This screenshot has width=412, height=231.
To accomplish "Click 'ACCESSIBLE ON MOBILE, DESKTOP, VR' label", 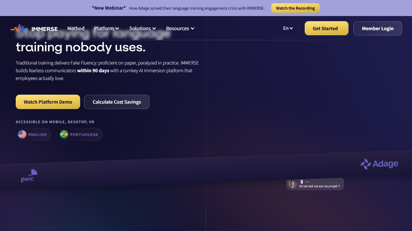I will (x=55, y=122).
